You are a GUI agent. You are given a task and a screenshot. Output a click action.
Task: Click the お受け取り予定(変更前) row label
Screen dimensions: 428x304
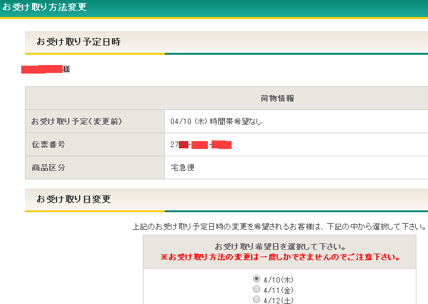[x=77, y=122]
